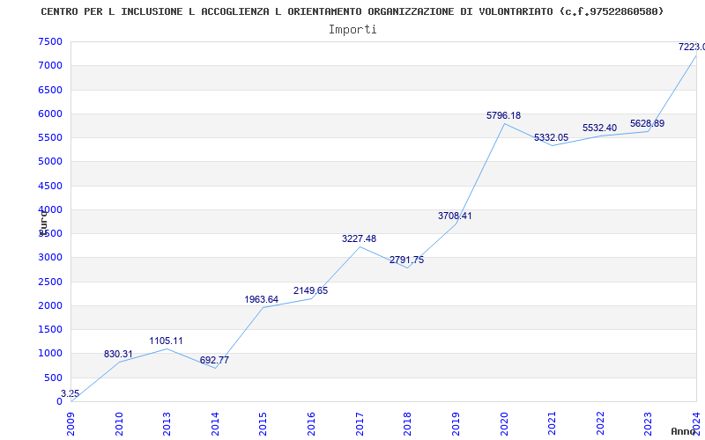Select the 2020 year axis label
Image resolution: width=705 pixels, height=440 pixels.
503,423
